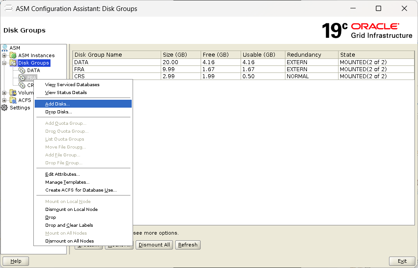418x268 pixels.
Task: Select Dismount on Local Node
Action: (83, 209)
